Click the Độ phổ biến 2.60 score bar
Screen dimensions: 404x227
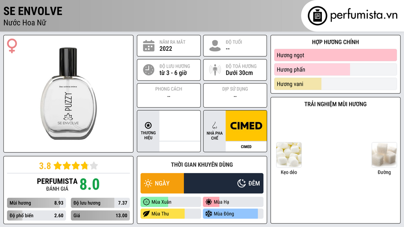pos(36,216)
